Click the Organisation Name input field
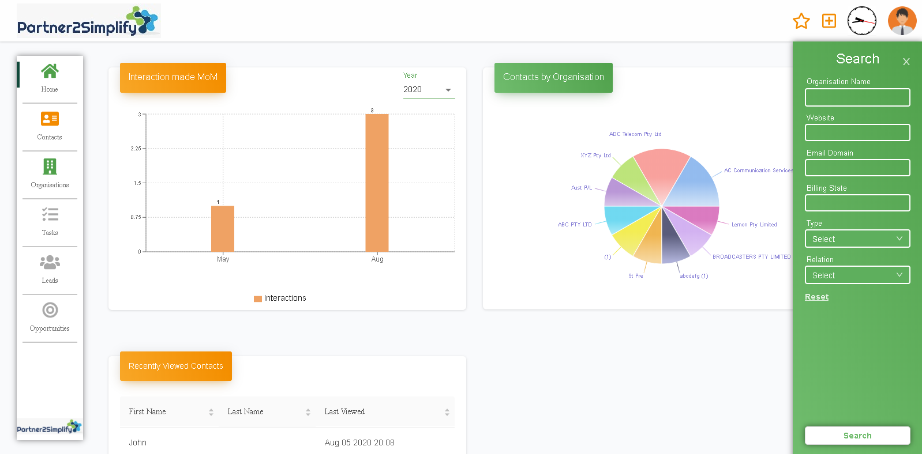 coord(857,97)
